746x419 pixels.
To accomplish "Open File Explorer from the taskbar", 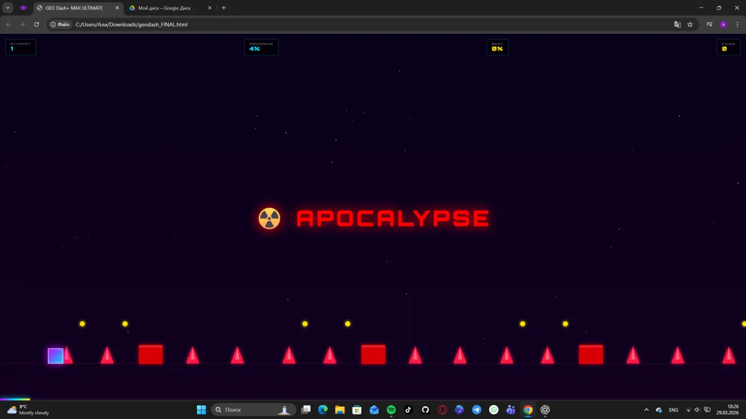I will click(340, 410).
